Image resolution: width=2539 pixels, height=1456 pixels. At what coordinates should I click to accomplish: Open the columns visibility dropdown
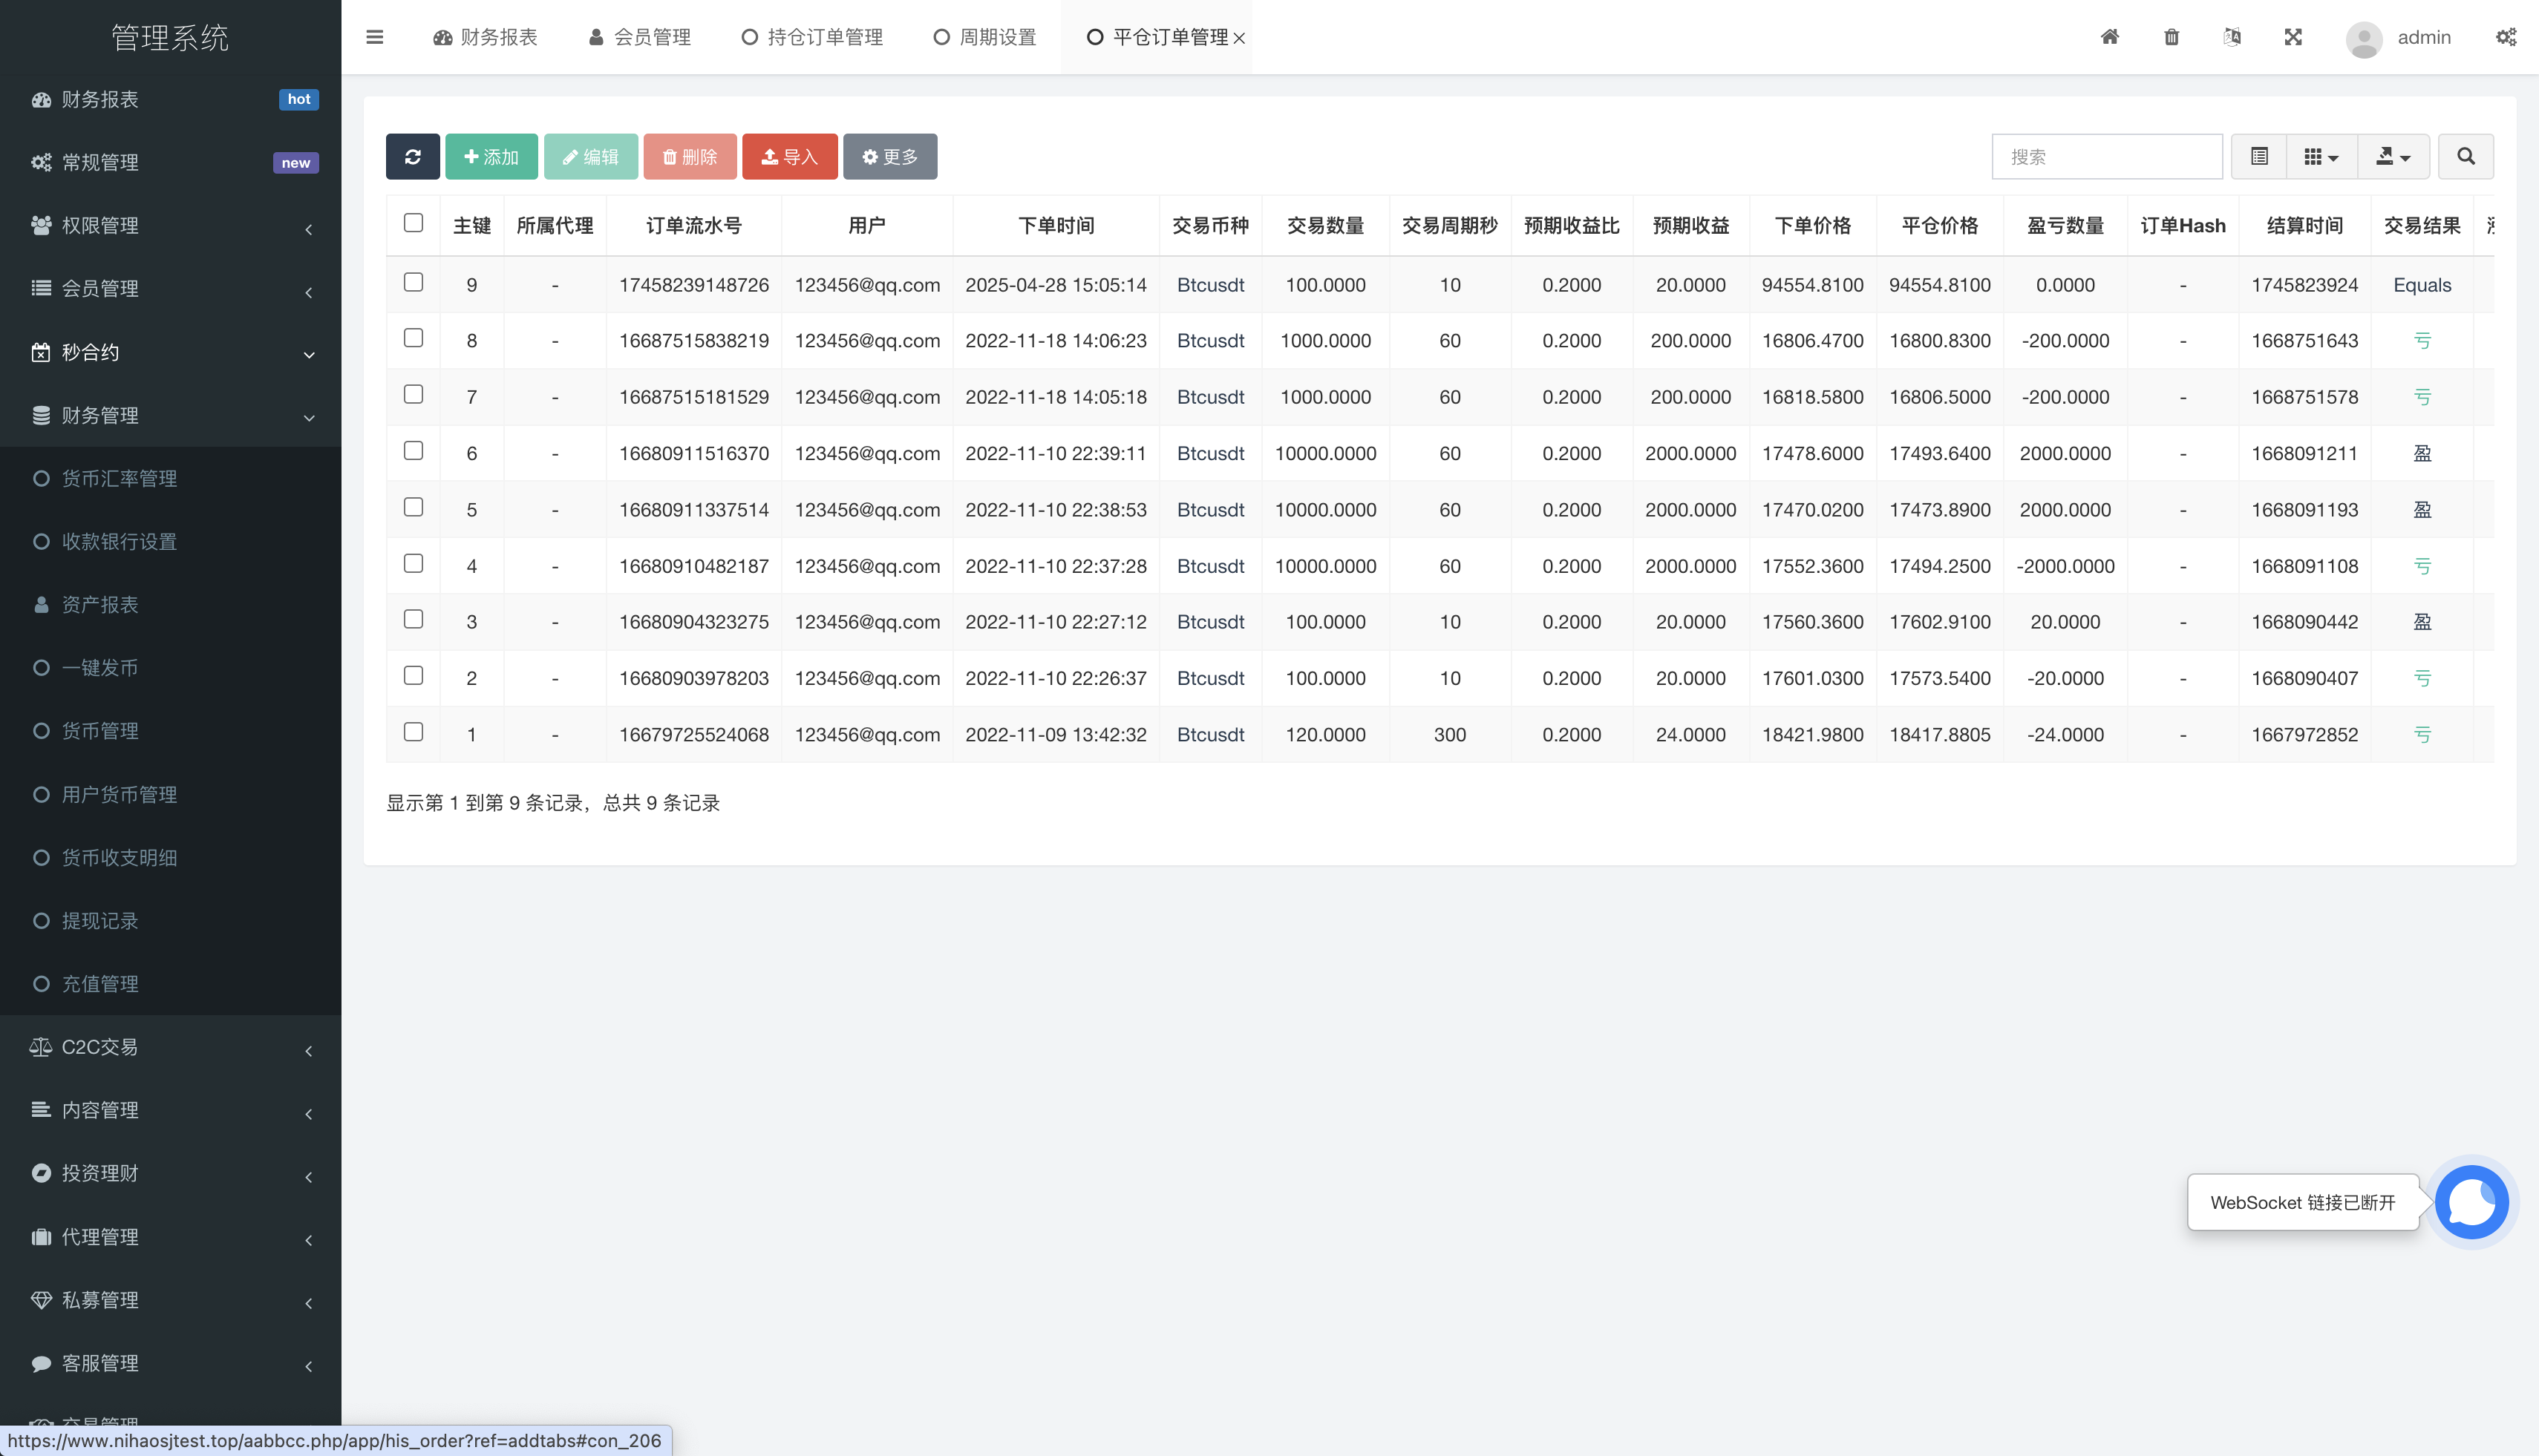2321,157
